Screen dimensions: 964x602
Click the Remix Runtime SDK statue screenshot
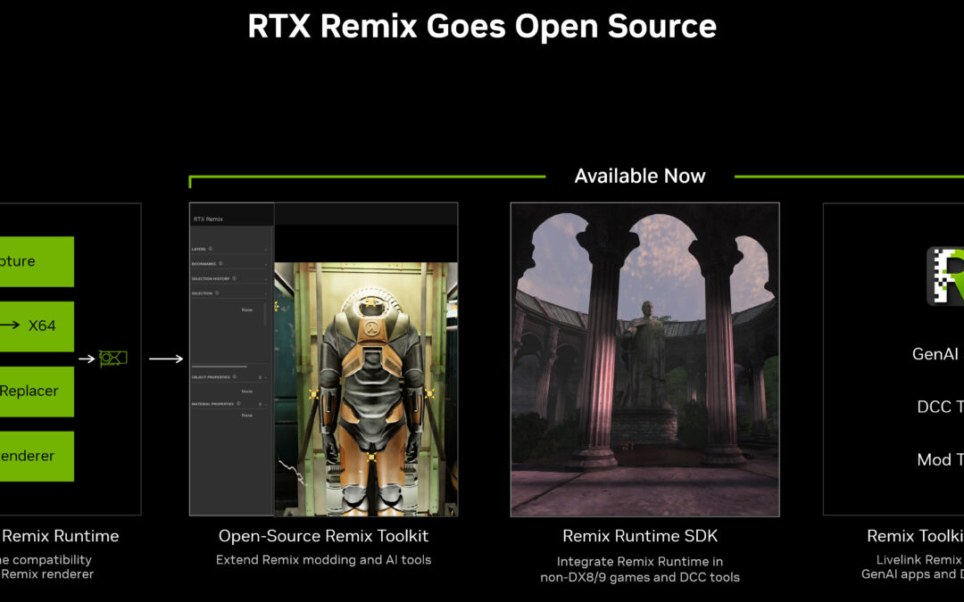click(644, 359)
